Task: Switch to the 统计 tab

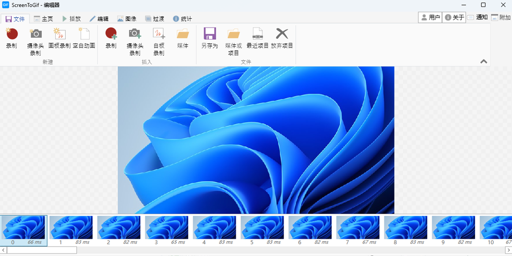Action: click(x=182, y=19)
